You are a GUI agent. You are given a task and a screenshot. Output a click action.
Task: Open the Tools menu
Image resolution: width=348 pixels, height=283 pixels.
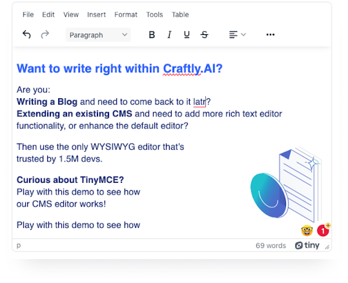(154, 15)
